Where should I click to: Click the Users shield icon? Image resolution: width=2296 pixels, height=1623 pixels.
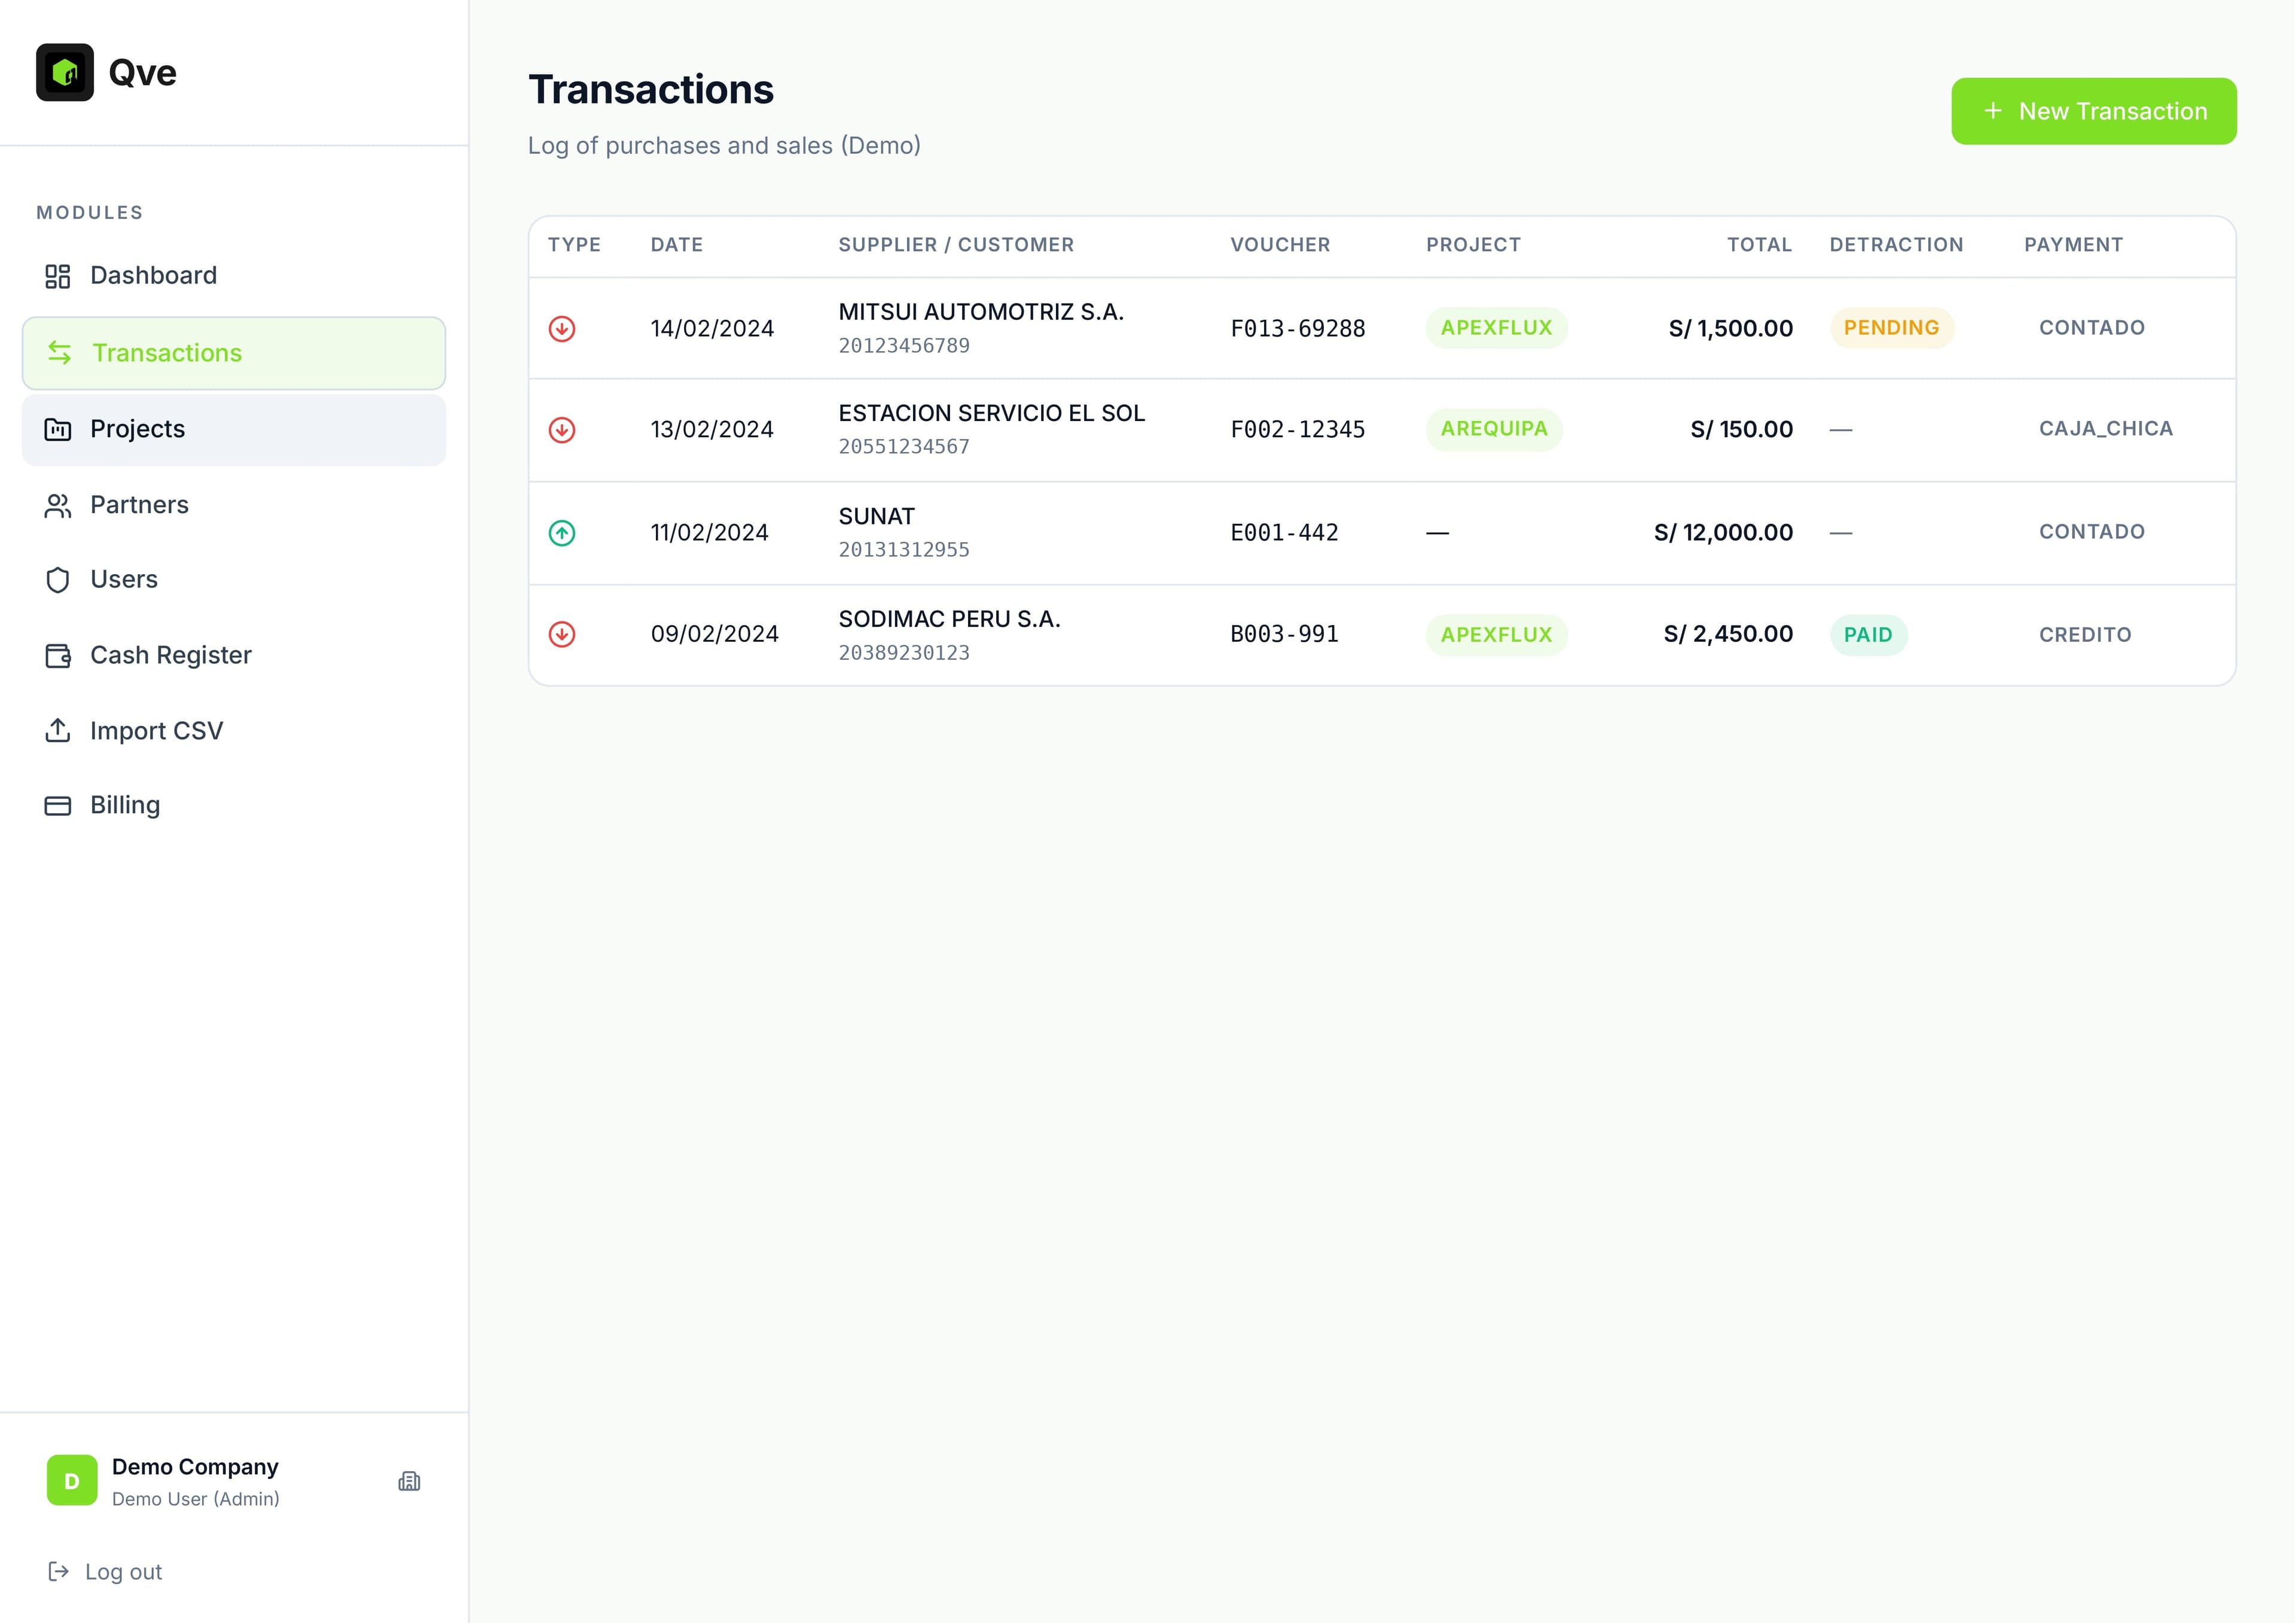point(58,579)
